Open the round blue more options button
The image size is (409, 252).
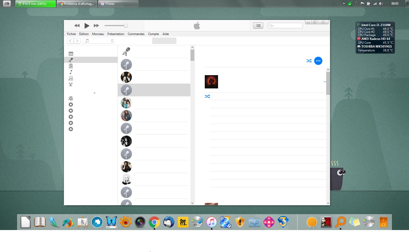click(x=318, y=61)
